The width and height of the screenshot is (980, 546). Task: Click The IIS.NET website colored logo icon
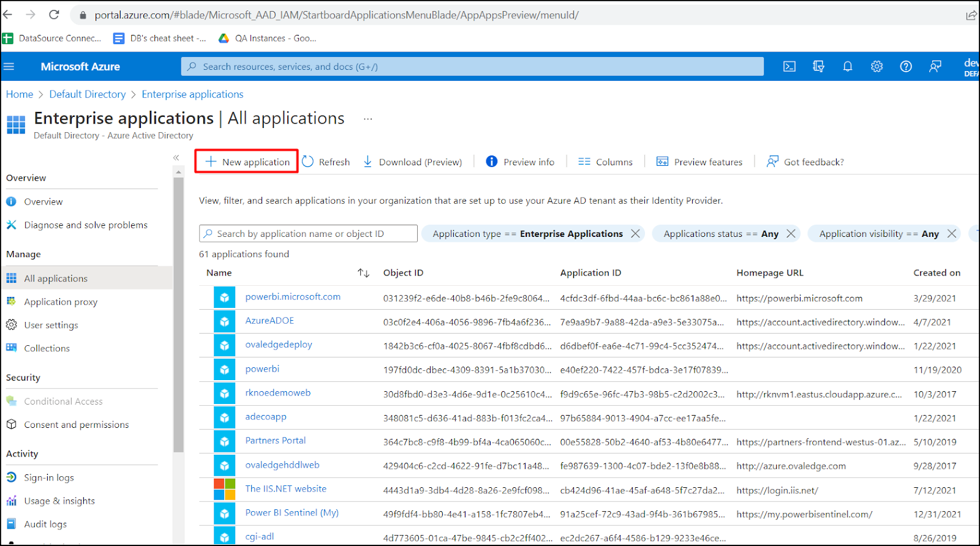coord(225,489)
